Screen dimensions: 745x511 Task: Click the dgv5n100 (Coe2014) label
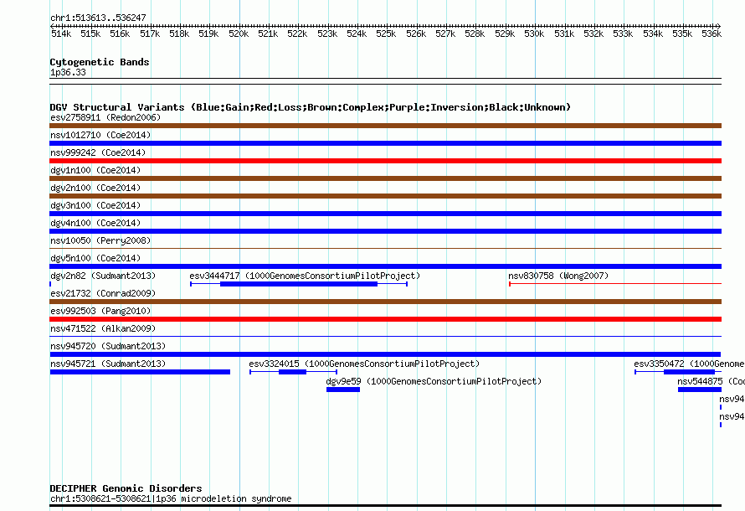(95, 258)
